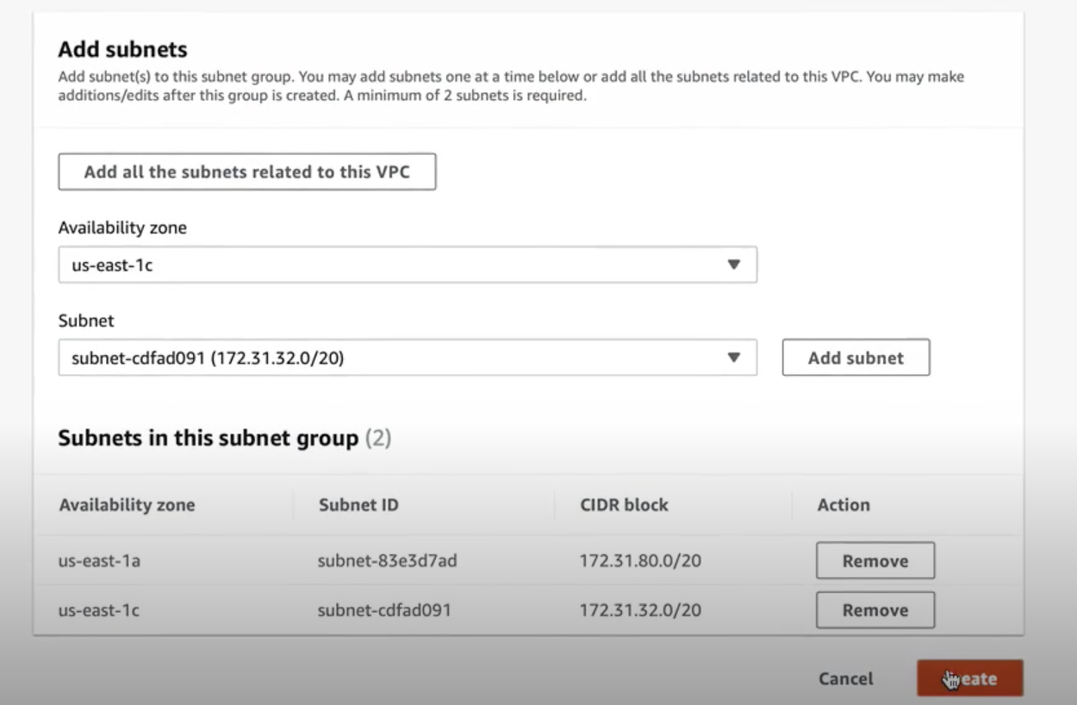
Task: Remove the us-east-1a subnet from the group
Action: point(875,561)
